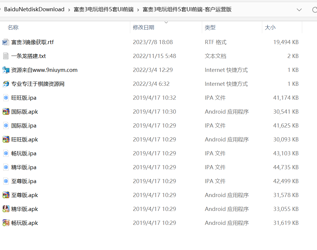Image resolution: width=317 pixels, height=250 pixels.
Task: Sort files by the 类型 column header
Action: click(x=210, y=28)
